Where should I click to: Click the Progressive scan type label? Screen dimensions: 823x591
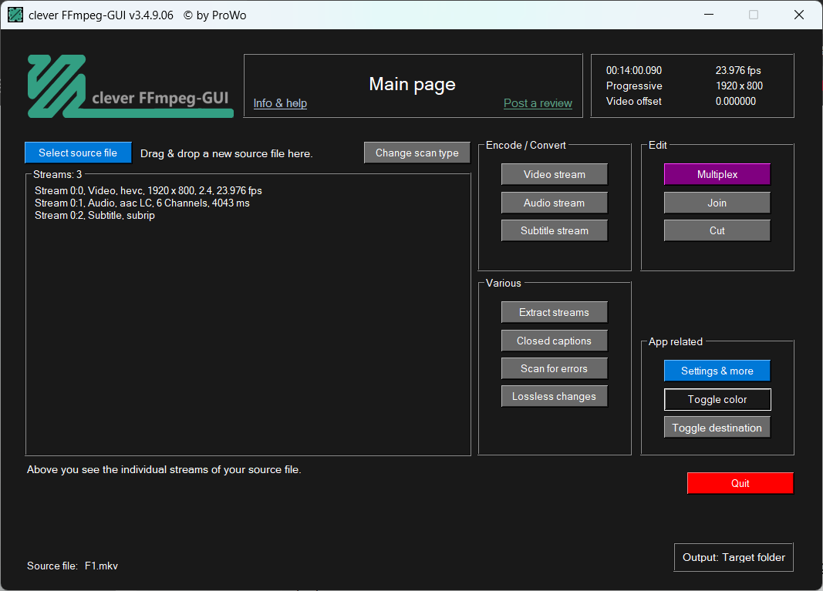(x=634, y=86)
